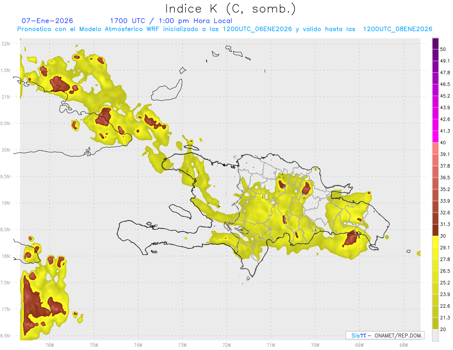Screen dimensions: 453x350
Task: Click the magenta color band between 40 and 41.3
Action: point(435,137)
